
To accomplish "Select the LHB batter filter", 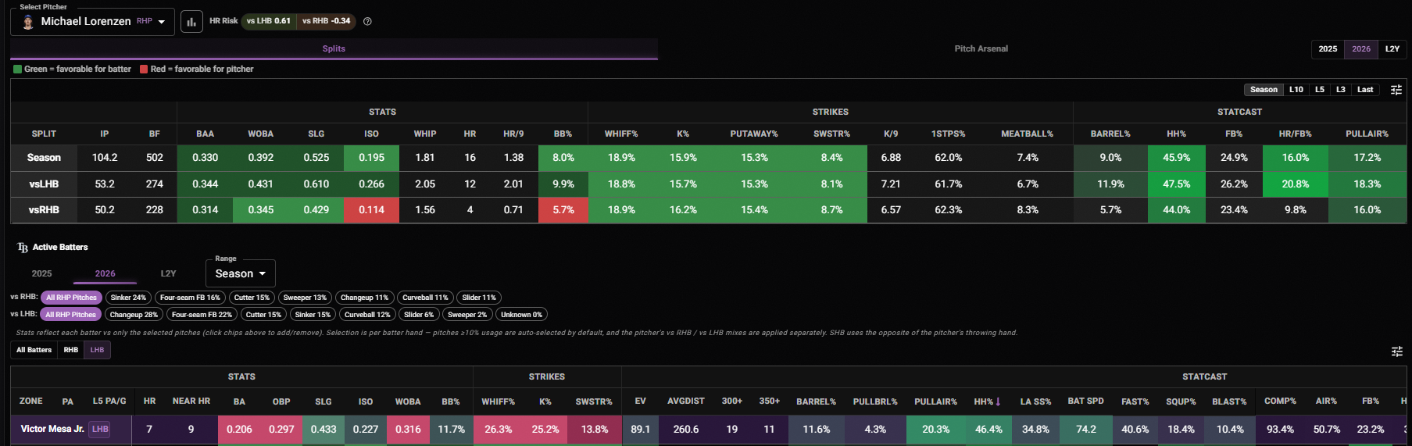I will 97,350.
